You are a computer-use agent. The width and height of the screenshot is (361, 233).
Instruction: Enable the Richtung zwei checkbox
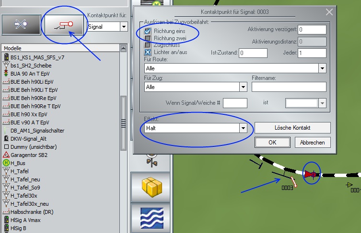click(x=149, y=37)
